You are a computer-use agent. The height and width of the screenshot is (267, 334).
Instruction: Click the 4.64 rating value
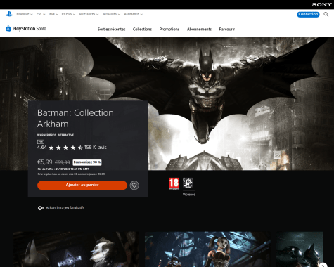point(42,148)
